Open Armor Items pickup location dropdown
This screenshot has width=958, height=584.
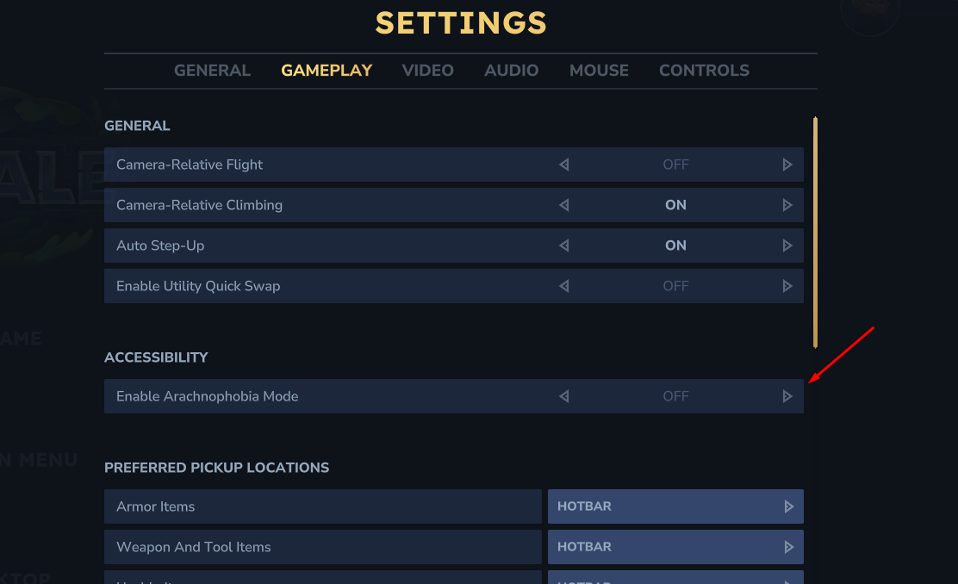[x=675, y=506]
